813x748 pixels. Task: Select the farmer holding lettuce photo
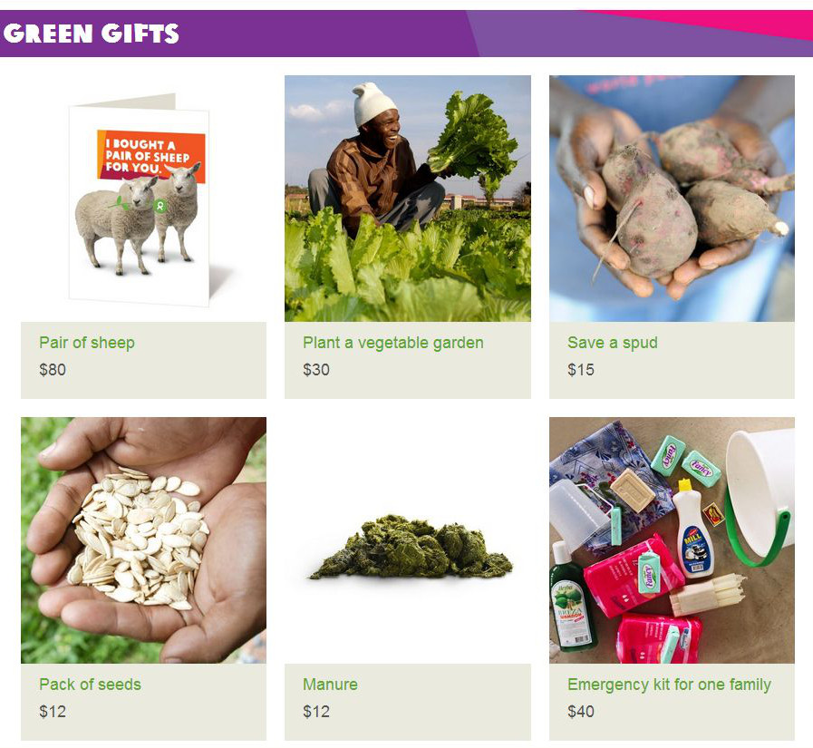(x=408, y=199)
